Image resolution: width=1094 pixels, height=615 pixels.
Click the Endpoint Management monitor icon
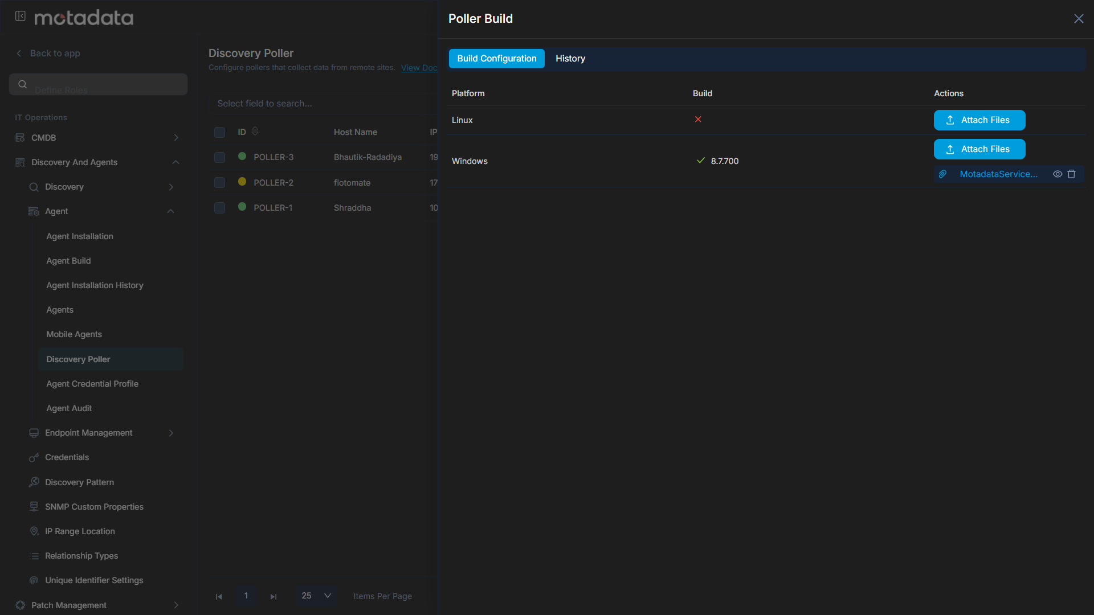point(34,433)
